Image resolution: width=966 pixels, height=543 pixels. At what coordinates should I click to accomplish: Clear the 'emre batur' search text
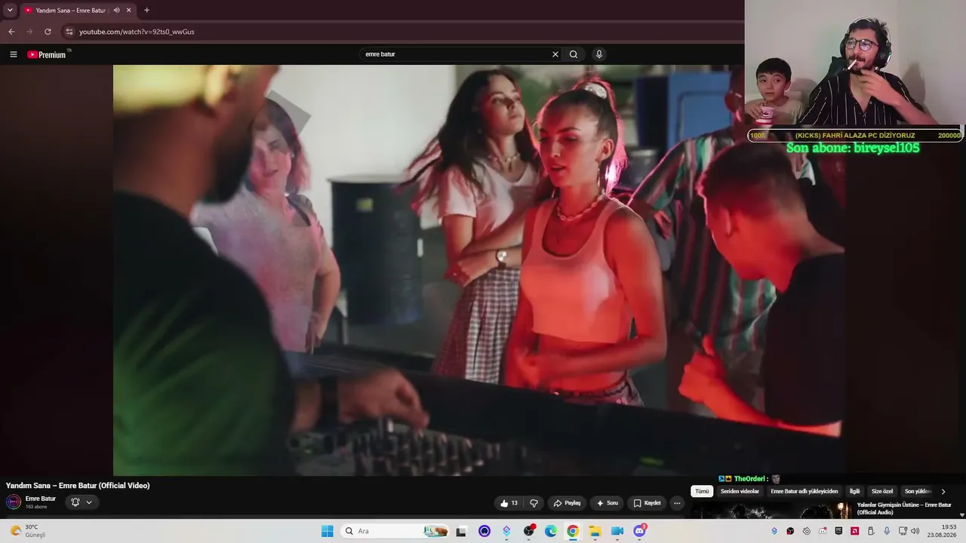(x=555, y=54)
